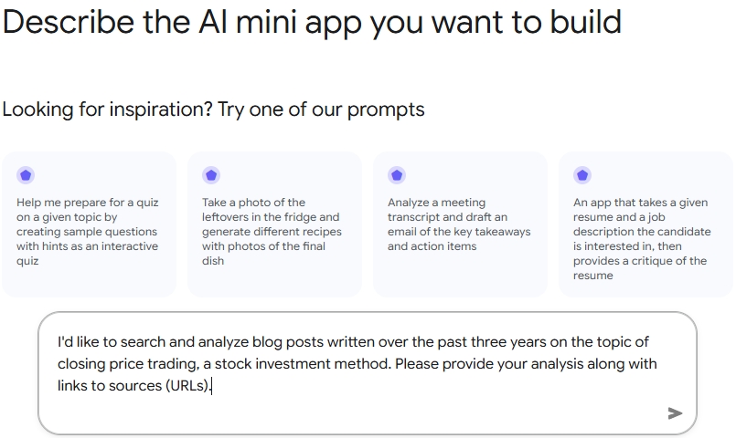Click the purple icon on the meeting transcript card
The image size is (736, 438).
tap(397, 175)
